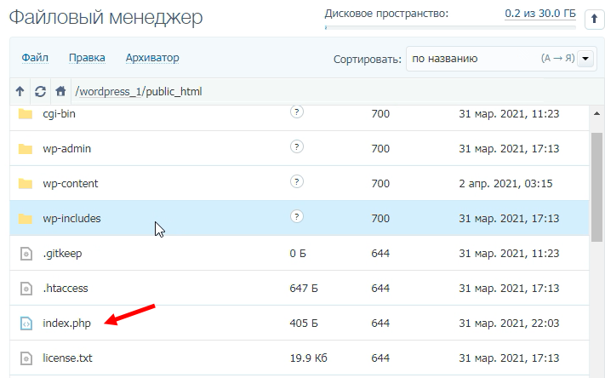Click permissions 700 of wp-content

coord(380,183)
